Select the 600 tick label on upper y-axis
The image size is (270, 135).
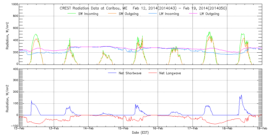[16, 29]
